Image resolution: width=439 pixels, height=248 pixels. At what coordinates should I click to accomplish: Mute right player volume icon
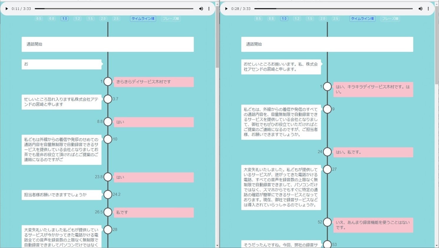click(420, 9)
